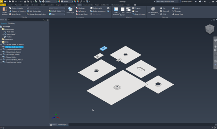Open the Default appearance dropdown

tap(67, 1)
